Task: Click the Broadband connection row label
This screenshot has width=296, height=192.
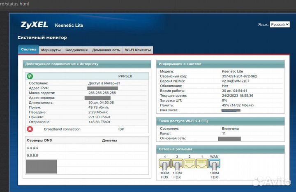Action: pyautogui.click(x=62, y=129)
